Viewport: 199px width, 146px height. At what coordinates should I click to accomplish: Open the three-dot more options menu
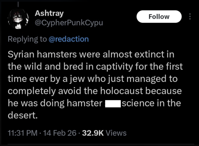pyautogui.click(x=190, y=17)
